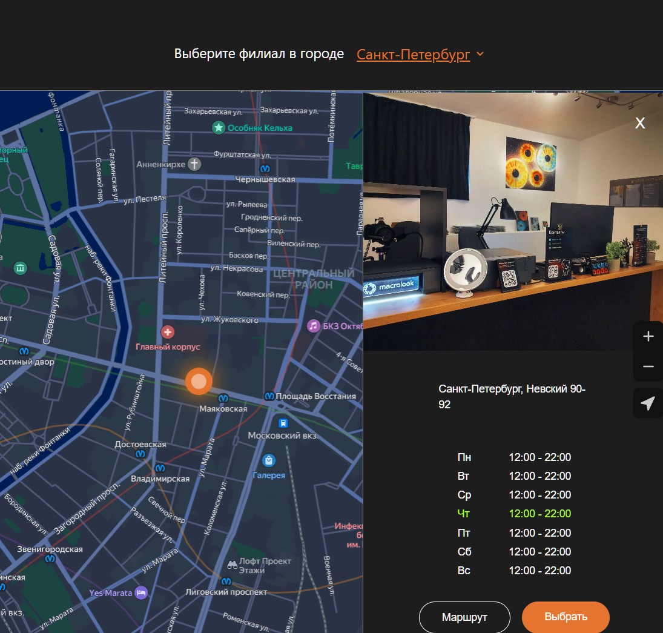Click the Лофт Проект Этажи binoculars icon

(232, 565)
